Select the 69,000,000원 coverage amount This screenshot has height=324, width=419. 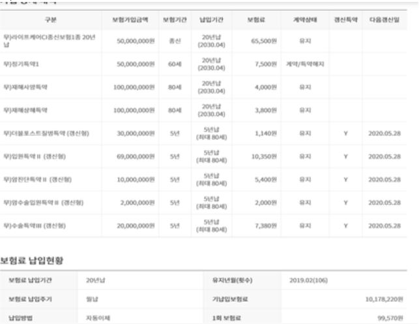coord(136,156)
